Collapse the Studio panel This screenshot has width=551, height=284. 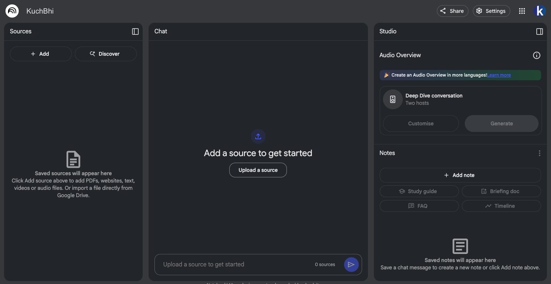pos(539,32)
